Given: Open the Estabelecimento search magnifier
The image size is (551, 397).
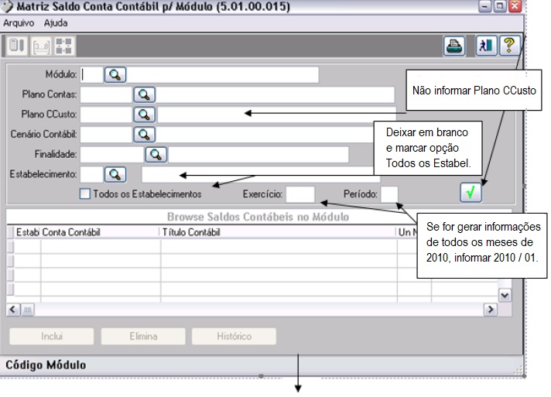Looking at the screenshot, I should 115,175.
